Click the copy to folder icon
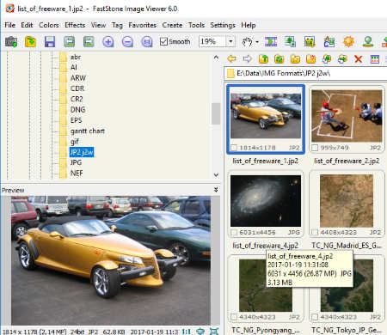387x335 pixels. [x=327, y=59]
